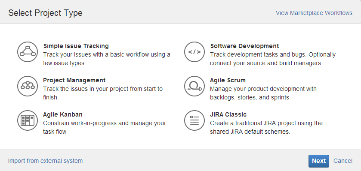The image size is (361, 171).
Task: Select the Simple Issue Tracking workflow icon
Action: (28, 52)
